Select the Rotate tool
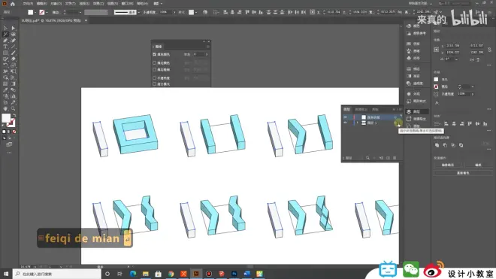 (x=5, y=65)
